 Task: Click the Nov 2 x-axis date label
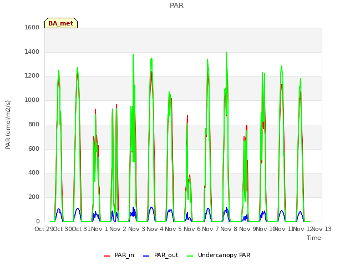pyautogui.click(x=118, y=229)
